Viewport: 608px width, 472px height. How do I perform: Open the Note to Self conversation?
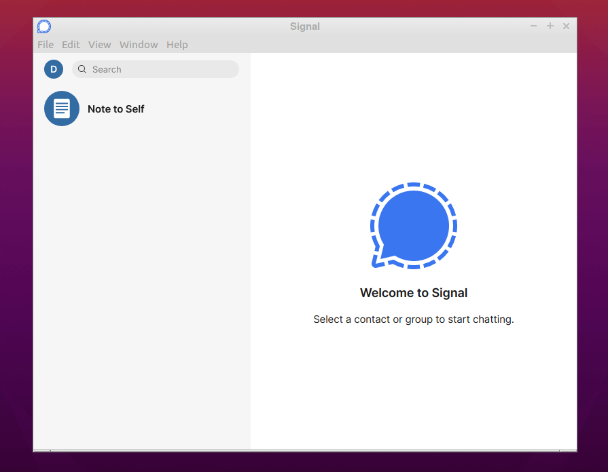[142, 109]
